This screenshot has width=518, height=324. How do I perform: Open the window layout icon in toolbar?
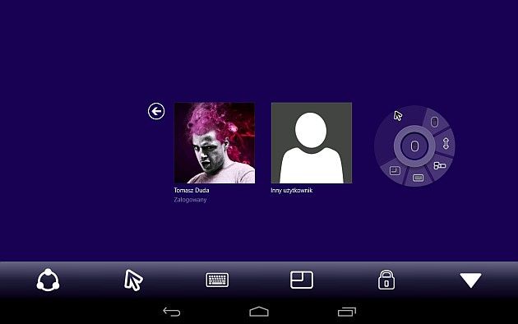[302, 280]
